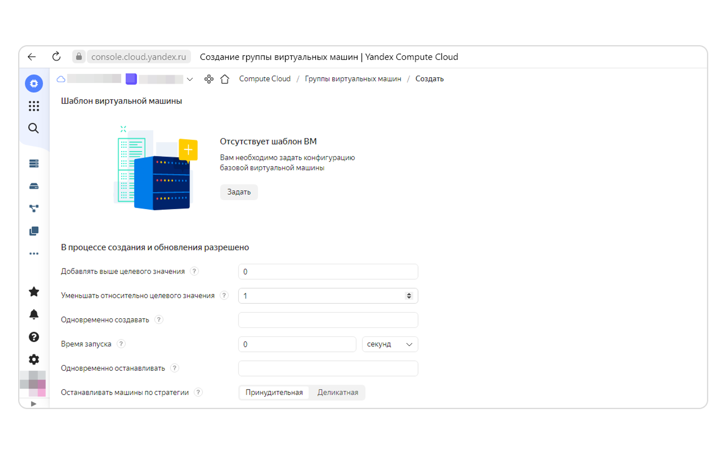
Task: Show more sidebar items via three dots
Action: pyautogui.click(x=34, y=254)
